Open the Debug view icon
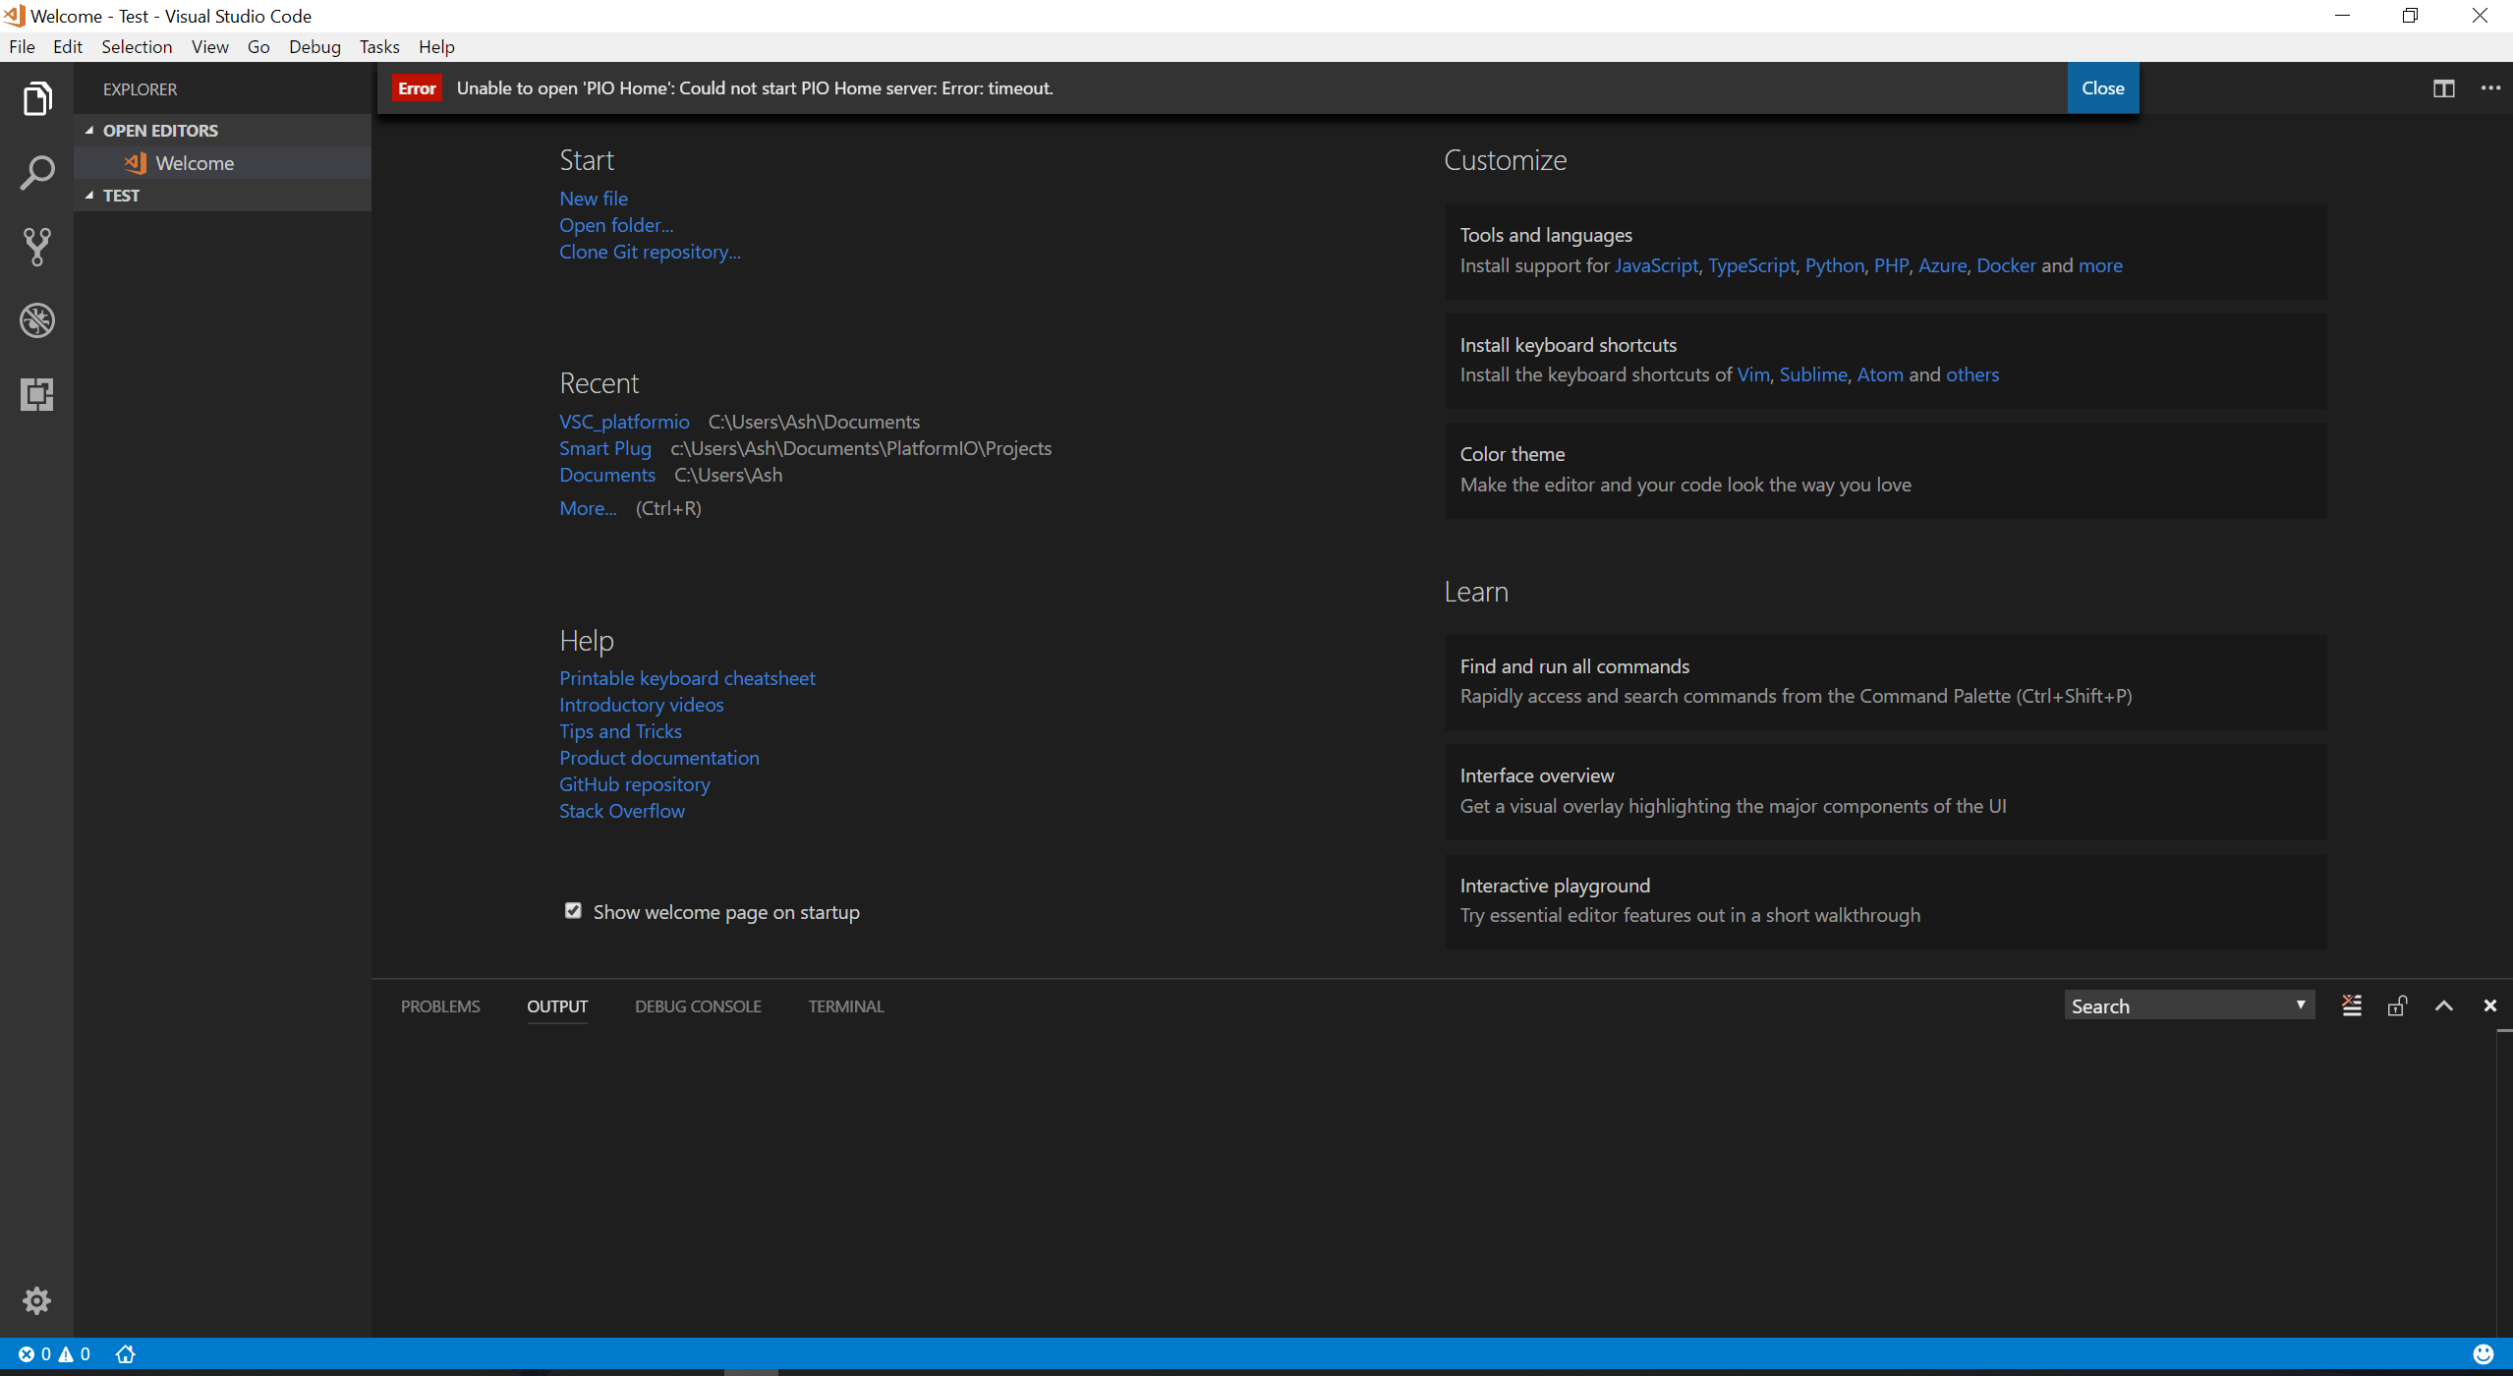The image size is (2513, 1376). (x=36, y=320)
